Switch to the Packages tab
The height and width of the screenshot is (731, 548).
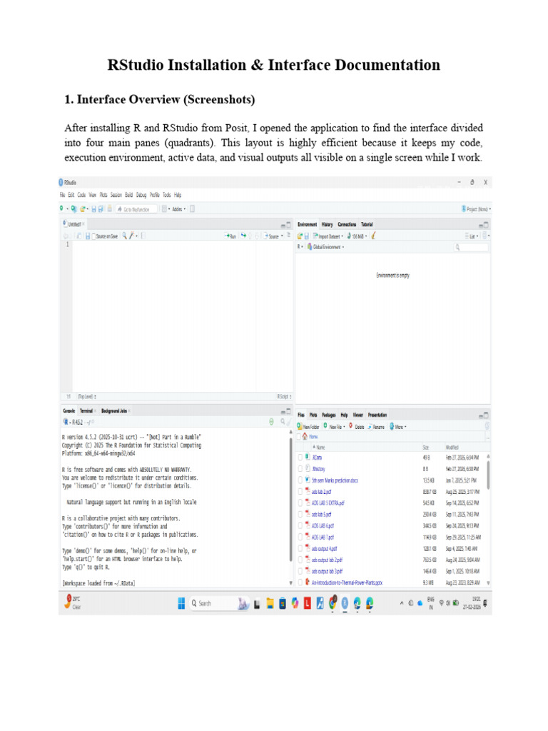tap(328, 415)
